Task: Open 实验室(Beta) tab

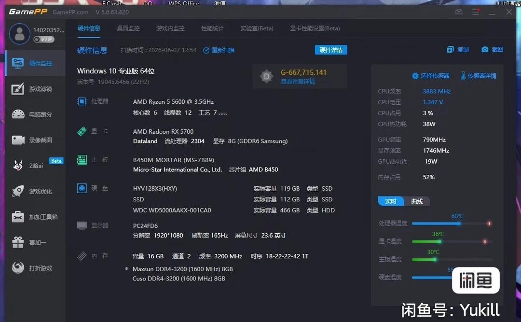Action: [x=257, y=28]
